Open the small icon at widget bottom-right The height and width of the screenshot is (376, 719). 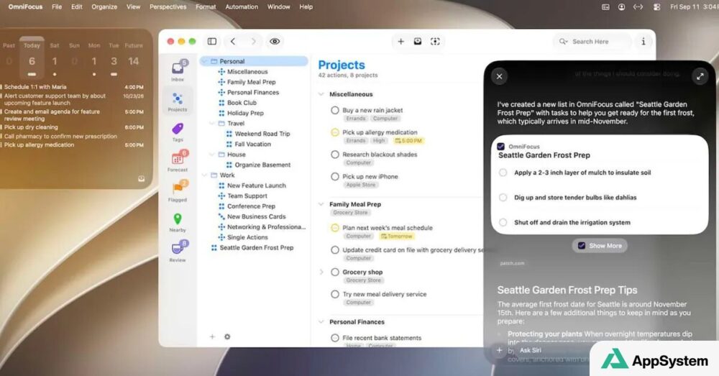(x=141, y=179)
